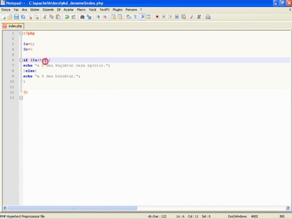This screenshot has width=292, height=219.
Task: Paste clipboard using the Paste icon
Action: click(x=58, y=17)
